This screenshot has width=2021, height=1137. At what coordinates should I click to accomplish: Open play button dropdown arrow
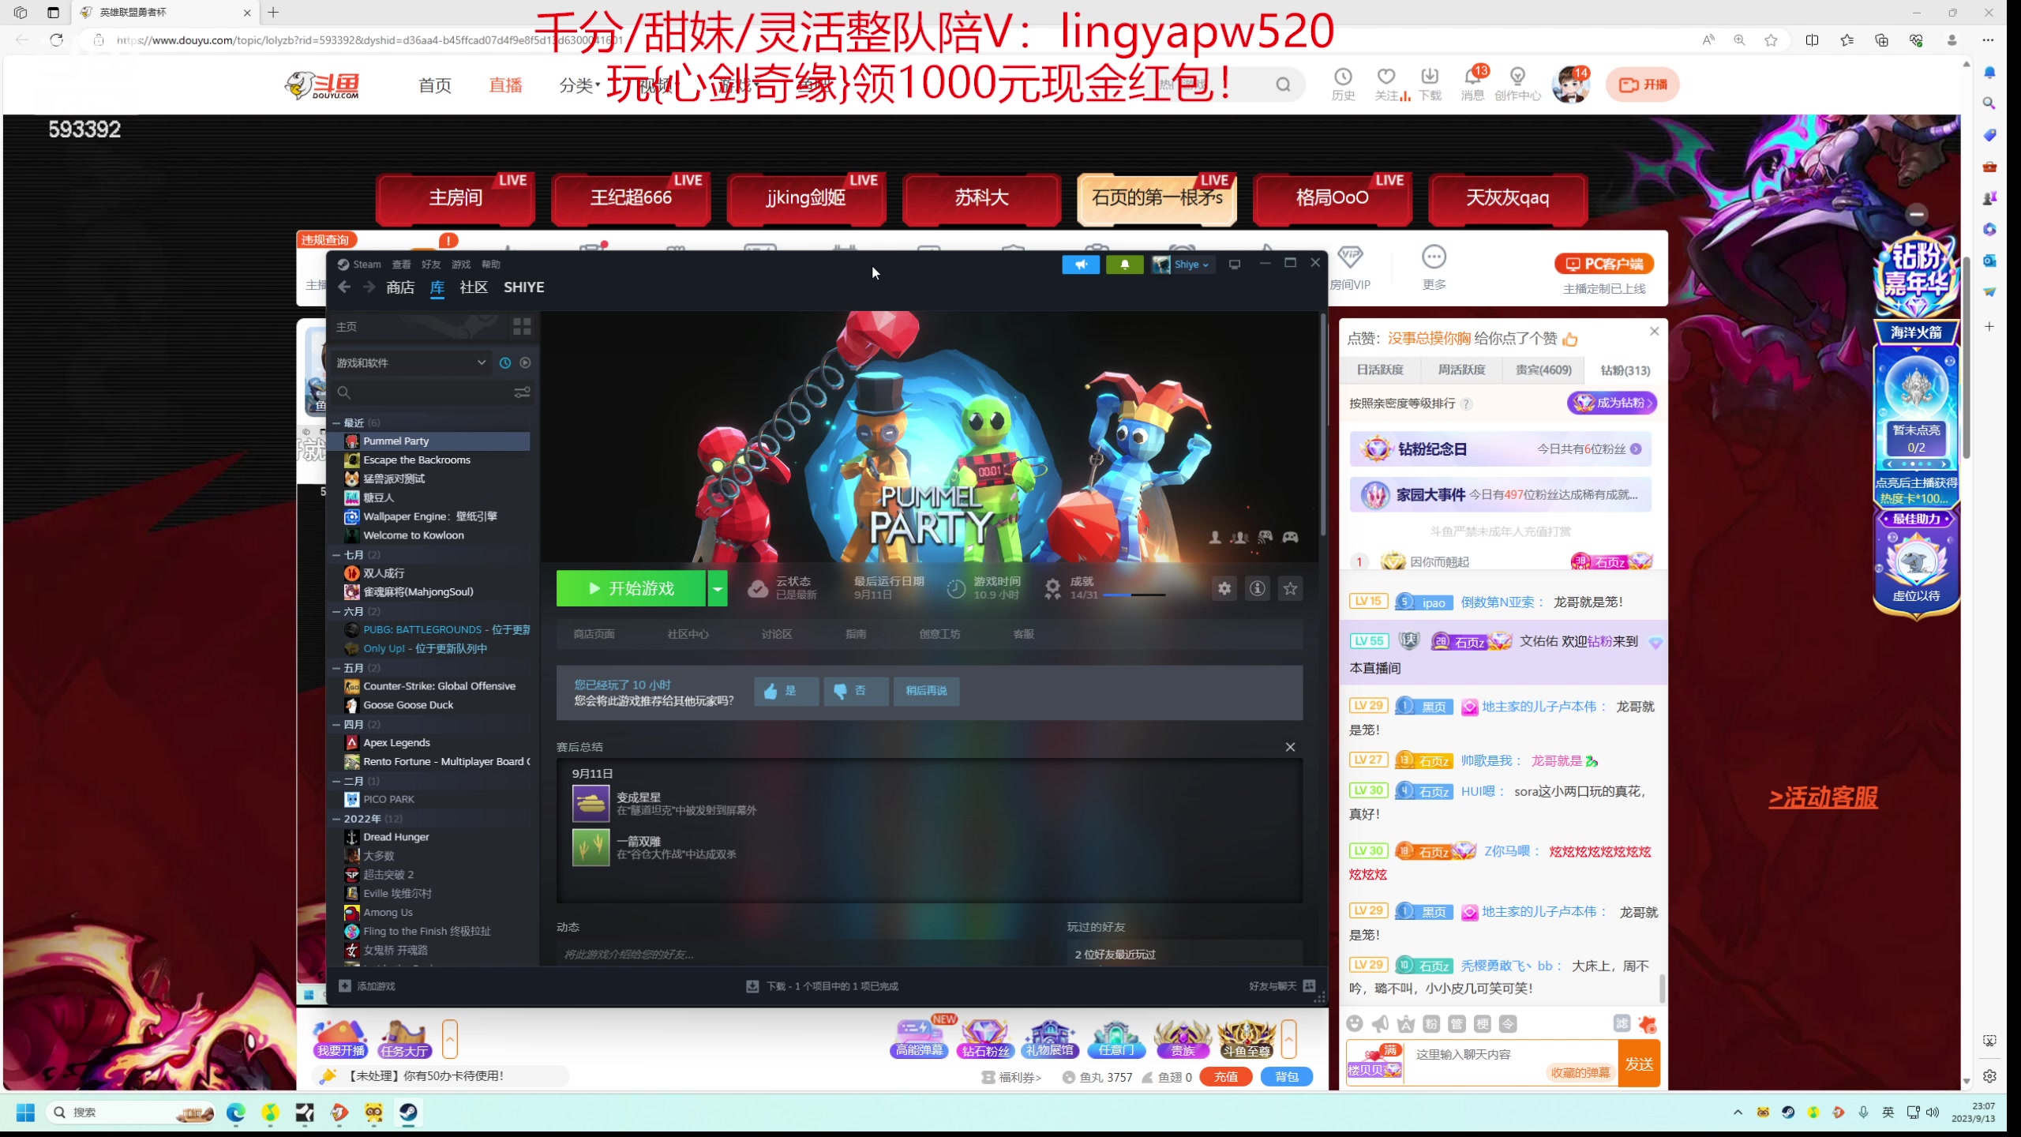[x=717, y=588]
